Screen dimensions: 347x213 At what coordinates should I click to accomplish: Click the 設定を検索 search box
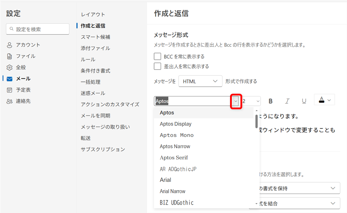coord(37,29)
